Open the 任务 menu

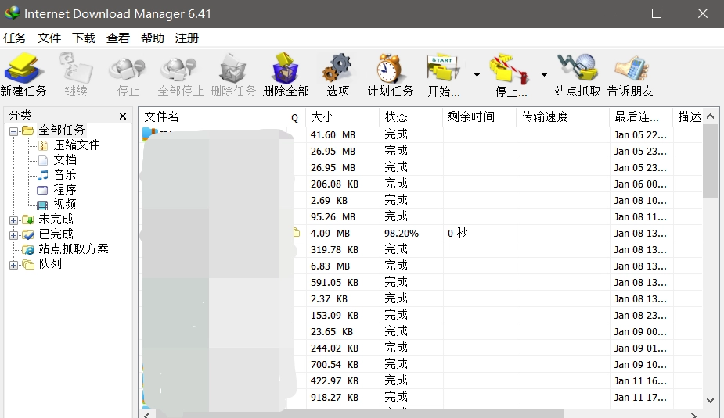[15, 38]
